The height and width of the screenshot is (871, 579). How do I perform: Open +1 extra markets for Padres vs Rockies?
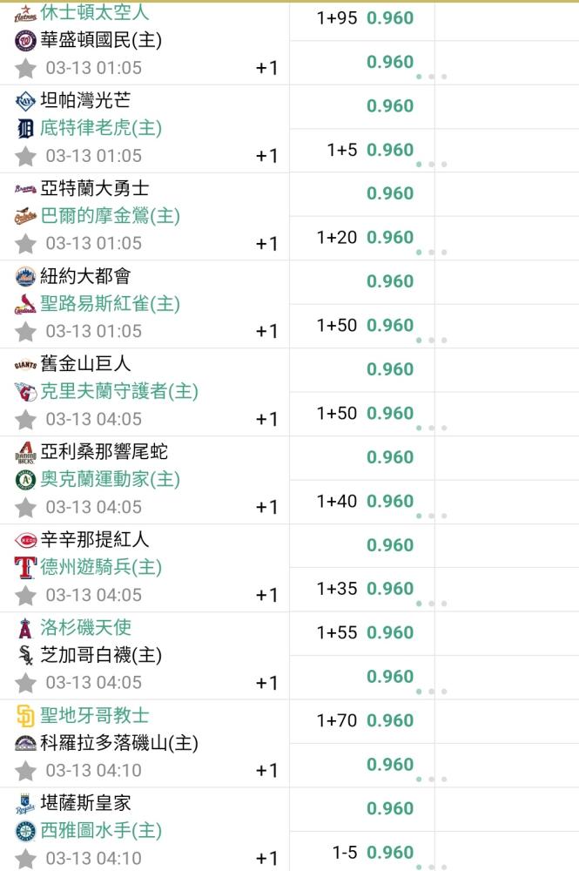pyautogui.click(x=266, y=771)
